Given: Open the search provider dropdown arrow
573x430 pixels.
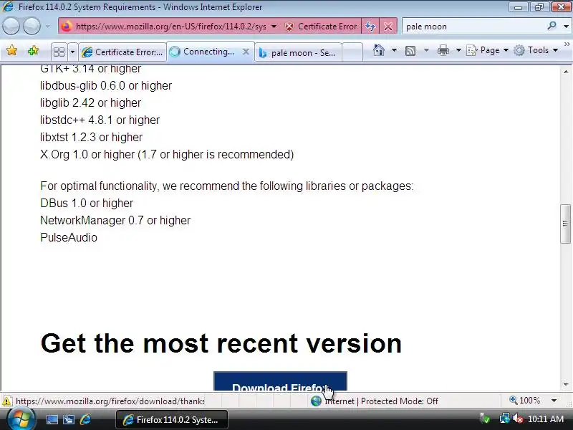Looking at the screenshot, I should (566, 27).
